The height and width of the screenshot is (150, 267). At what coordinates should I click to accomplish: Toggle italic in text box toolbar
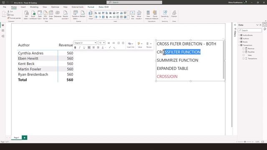point(80,47)
